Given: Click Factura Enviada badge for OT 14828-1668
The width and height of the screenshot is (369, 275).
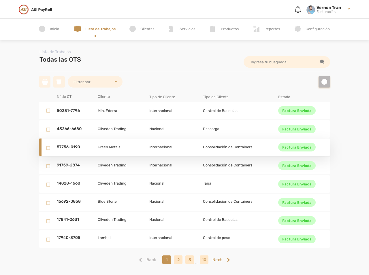Looking at the screenshot, I should (297, 184).
